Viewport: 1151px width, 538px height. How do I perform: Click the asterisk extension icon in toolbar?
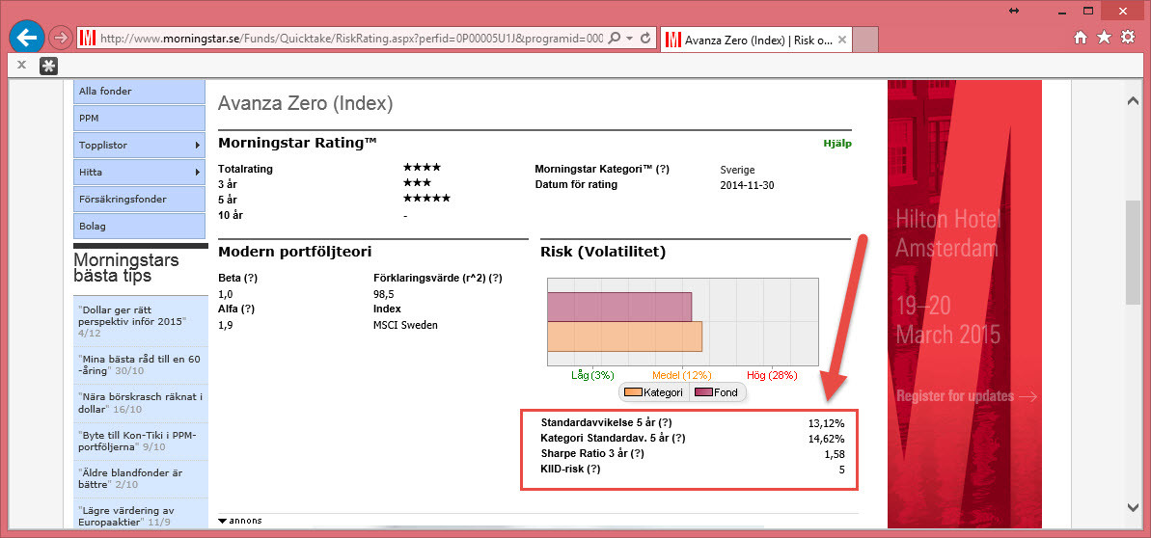pos(48,66)
